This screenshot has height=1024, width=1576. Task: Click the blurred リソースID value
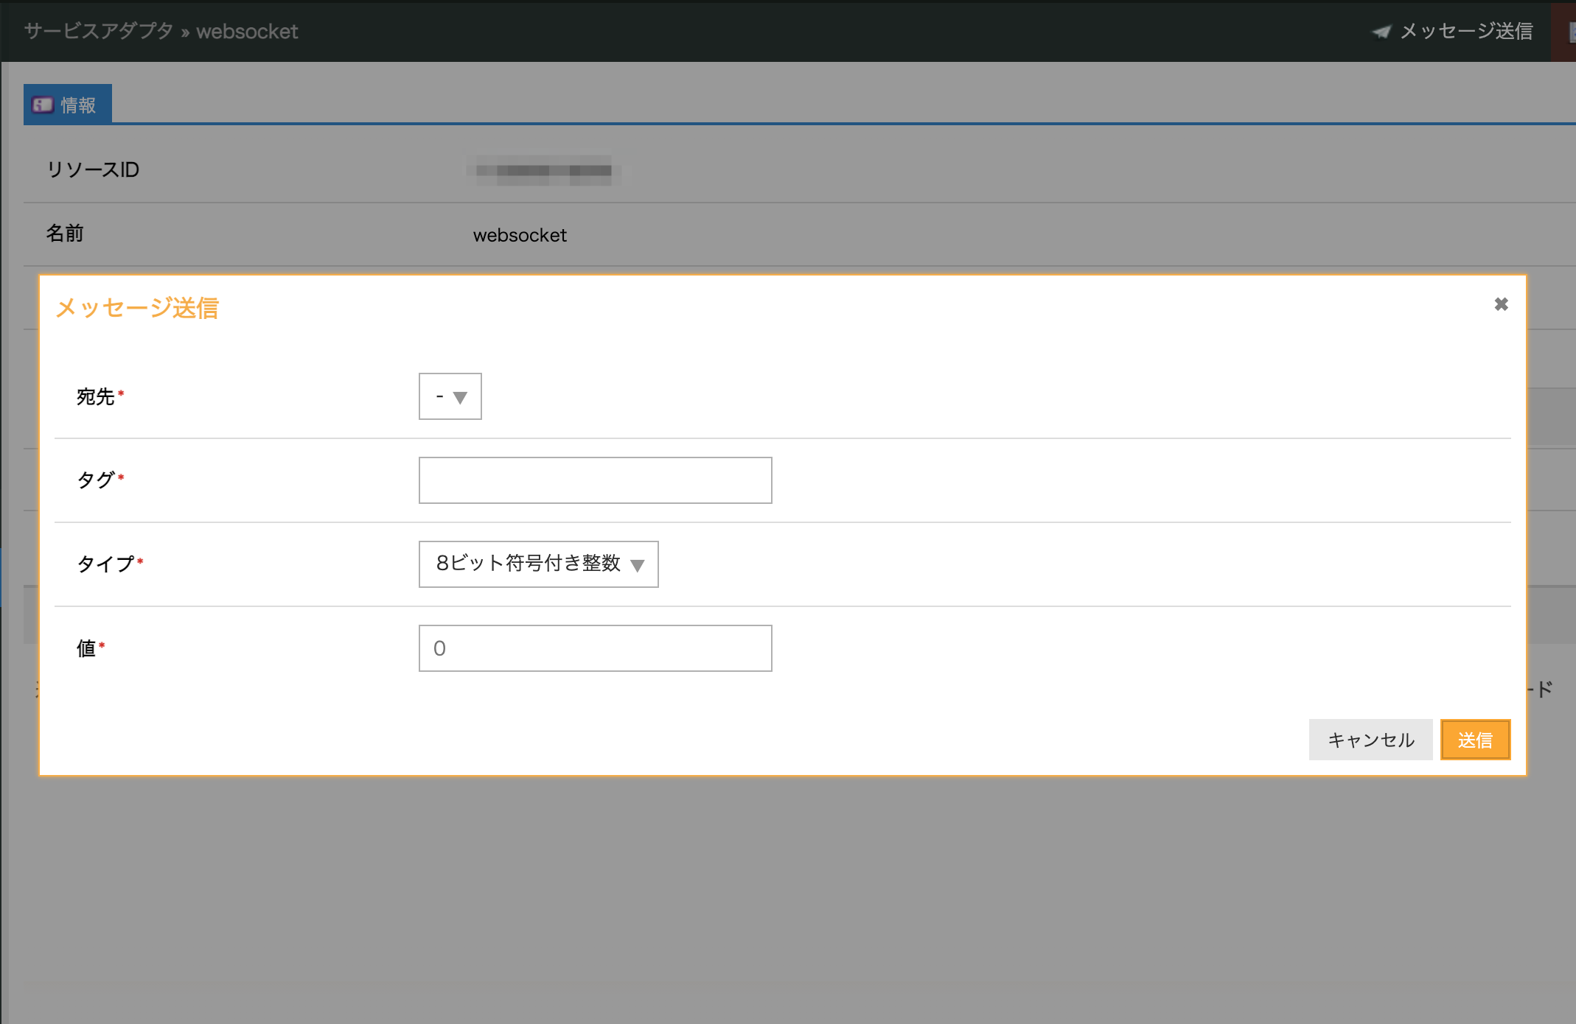(x=544, y=171)
